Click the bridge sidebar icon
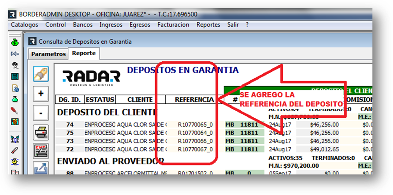The image size is (393, 195). pos(15,139)
